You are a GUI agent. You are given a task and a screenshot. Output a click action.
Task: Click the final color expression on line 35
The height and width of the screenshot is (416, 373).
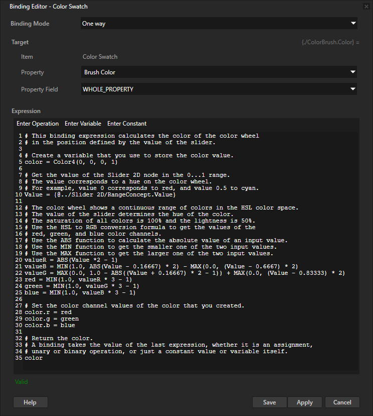tap(31, 358)
